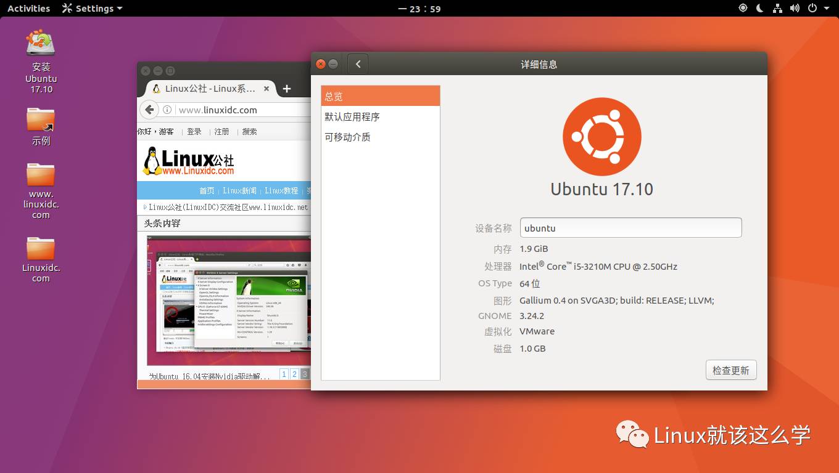Select 默认应用程序 in the Details sidebar
The image size is (839, 473).
[381, 116]
